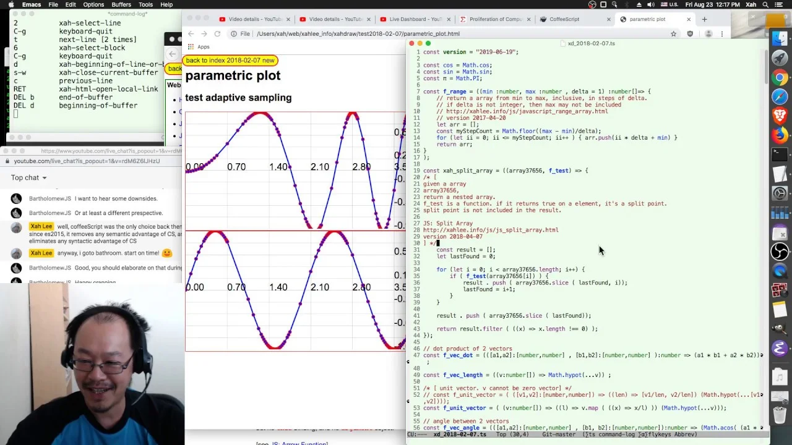Open the Live Dashboard YouTube tab
The width and height of the screenshot is (792, 445).
click(411, 19)
